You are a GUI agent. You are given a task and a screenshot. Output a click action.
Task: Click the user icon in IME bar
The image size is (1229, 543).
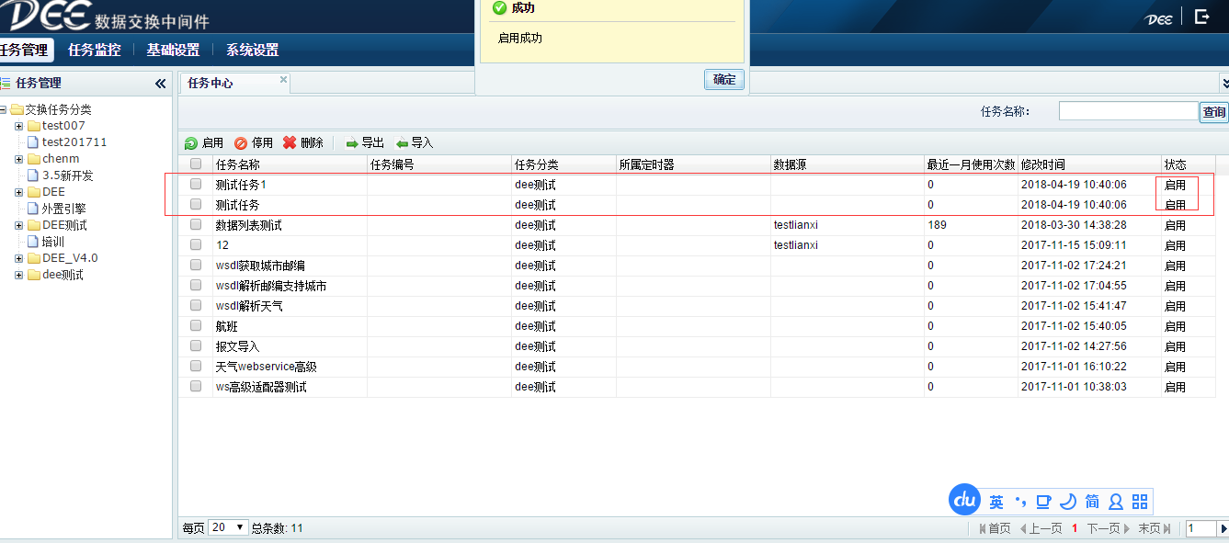pos(1116,502)
